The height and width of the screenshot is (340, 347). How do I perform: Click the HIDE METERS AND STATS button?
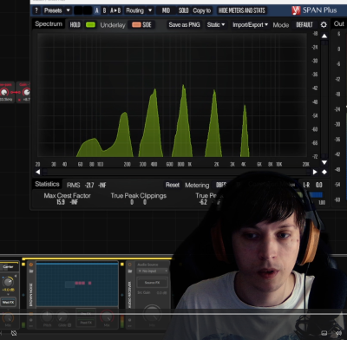[x=242, y=10]
